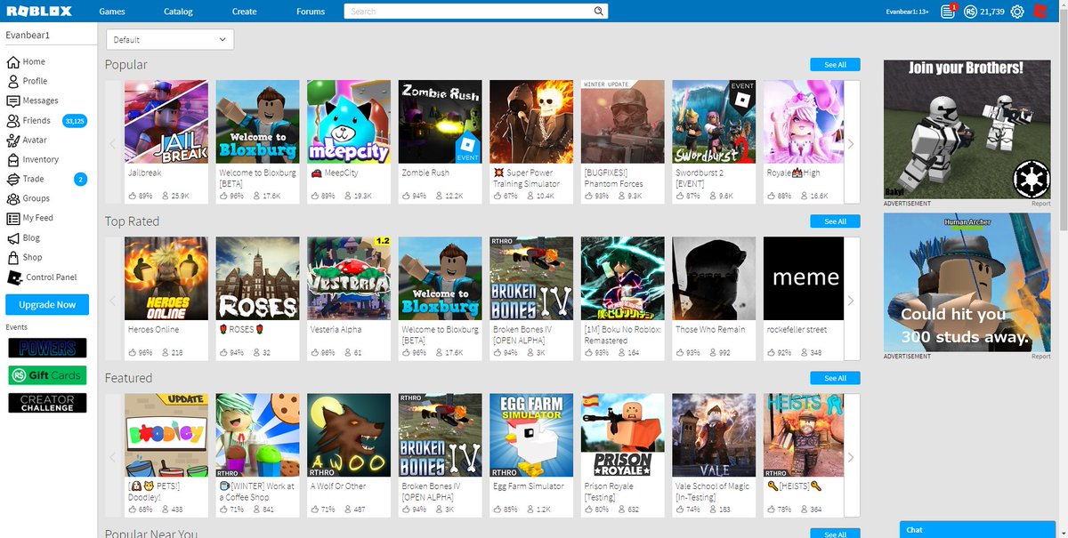Go back in Popular carousel left arrow
1068x538 pixels.
[x=113, y=143]
